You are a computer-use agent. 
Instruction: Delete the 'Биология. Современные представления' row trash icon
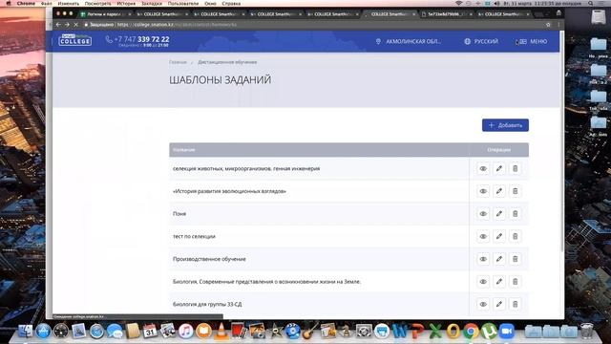pos(515,282)
